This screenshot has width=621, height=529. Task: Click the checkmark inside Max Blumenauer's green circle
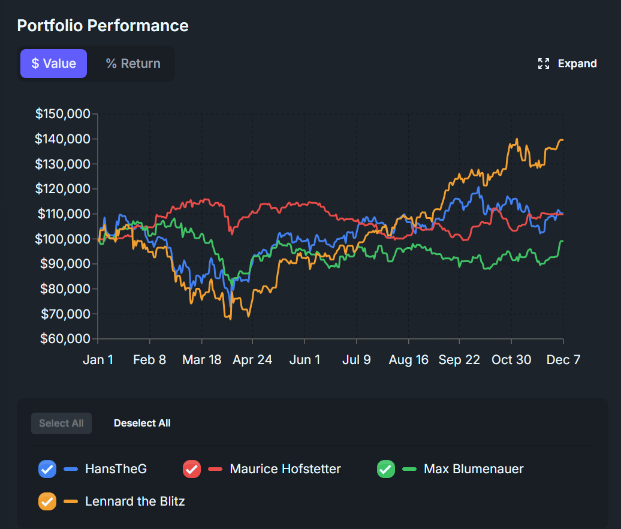pyautogui.click(x=385, y=468)
